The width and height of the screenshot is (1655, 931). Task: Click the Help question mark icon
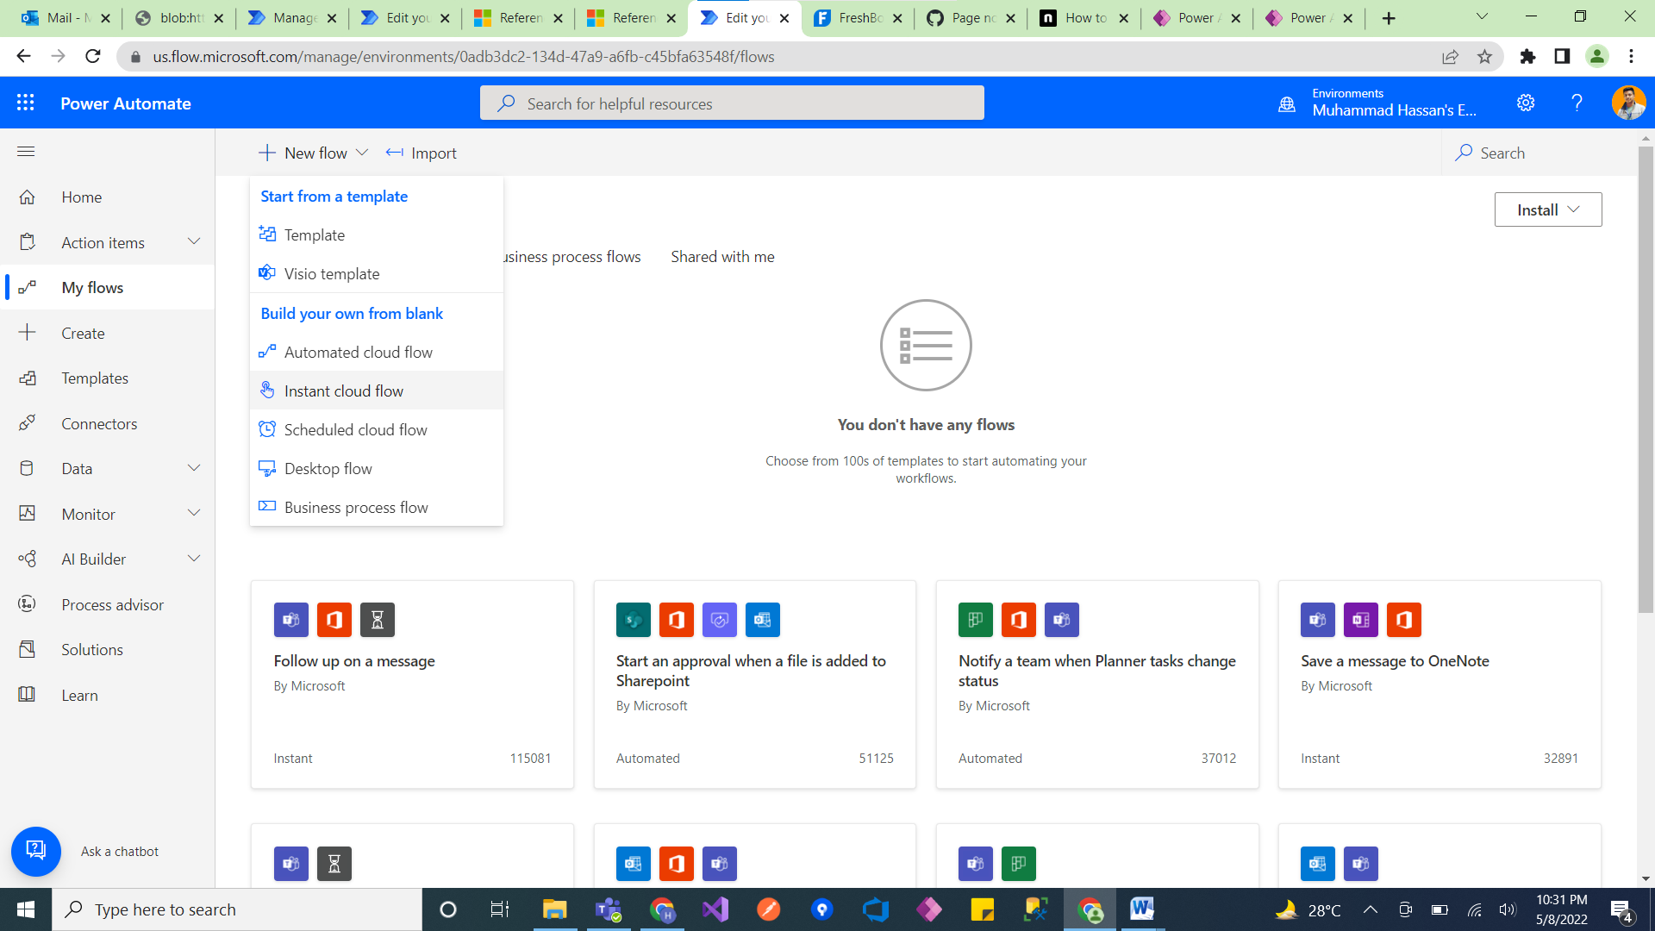(1577, 103)
